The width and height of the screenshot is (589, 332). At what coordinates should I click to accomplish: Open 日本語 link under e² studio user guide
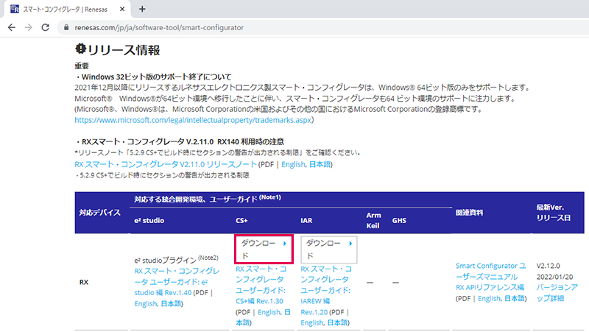(x=171, y=304)
